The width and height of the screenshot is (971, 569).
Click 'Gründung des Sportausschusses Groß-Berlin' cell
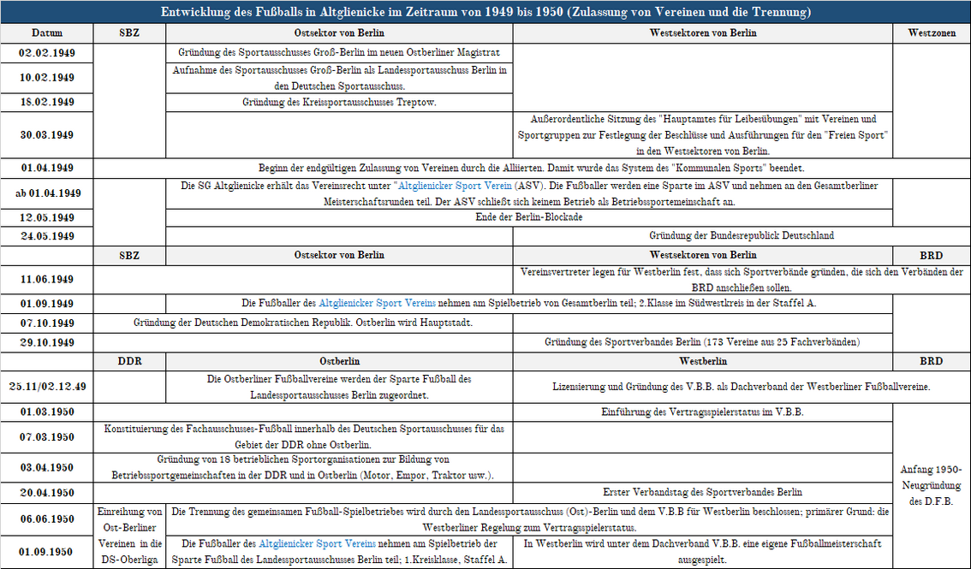339,52
